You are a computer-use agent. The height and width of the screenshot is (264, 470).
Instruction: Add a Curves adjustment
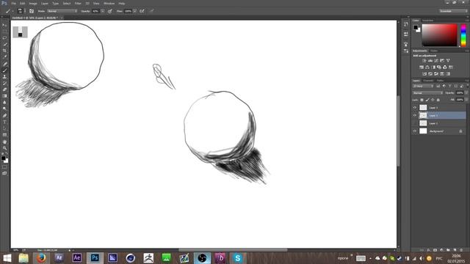[x=436, y=60]
